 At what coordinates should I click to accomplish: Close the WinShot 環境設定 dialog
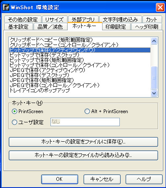(x=160, y=7)
